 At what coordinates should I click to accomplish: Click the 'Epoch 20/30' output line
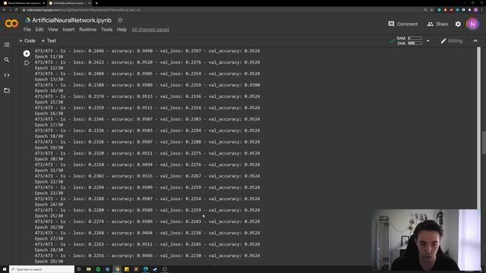pos(49,159)
